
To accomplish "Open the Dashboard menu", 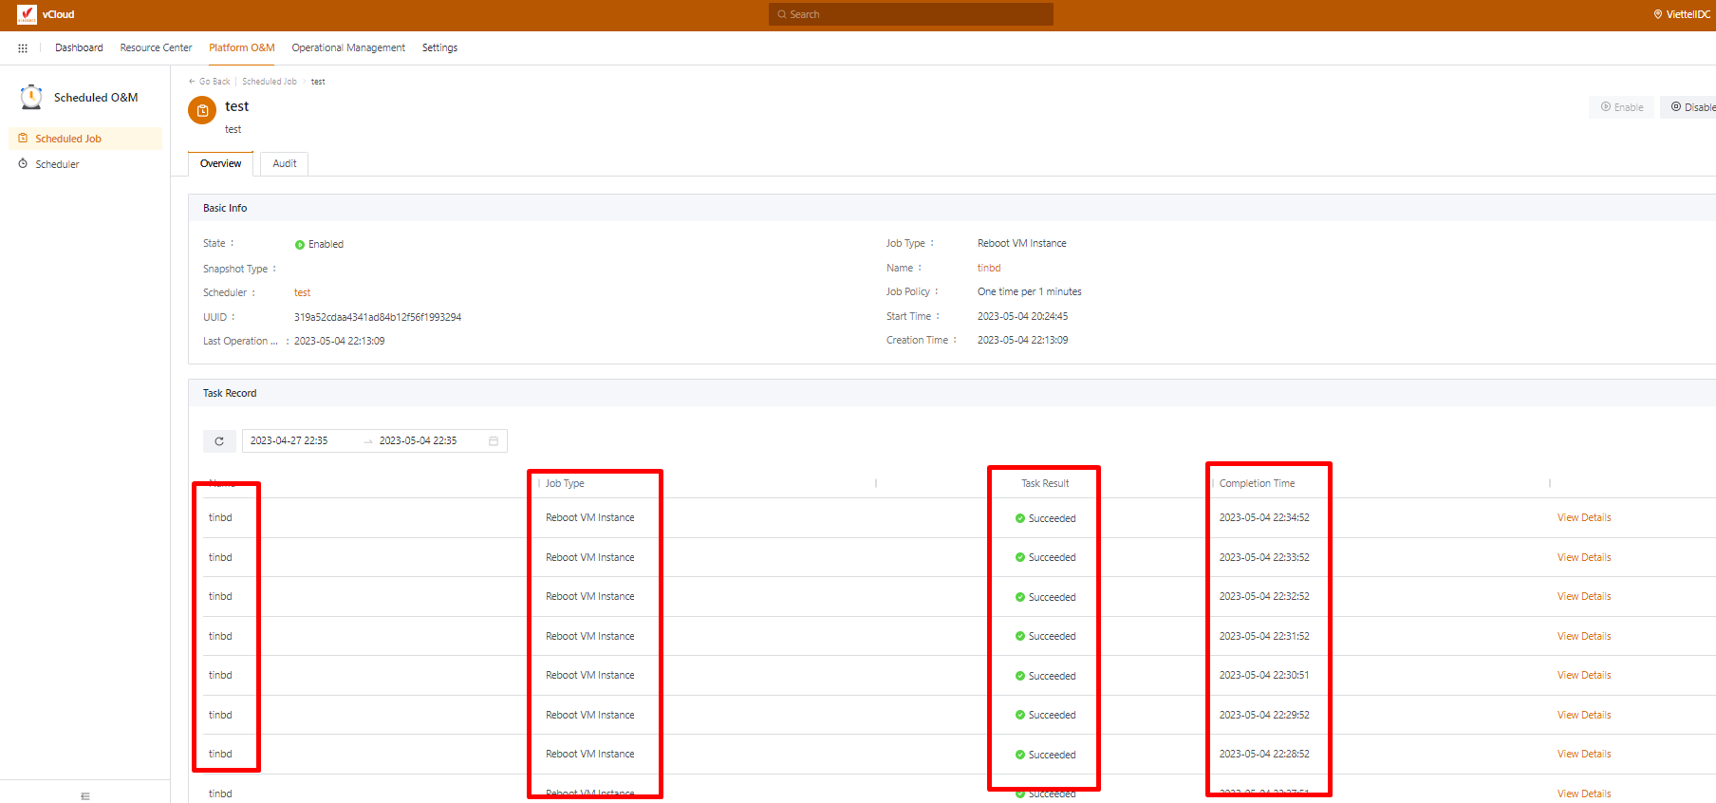I will click(x=79, y=47).
